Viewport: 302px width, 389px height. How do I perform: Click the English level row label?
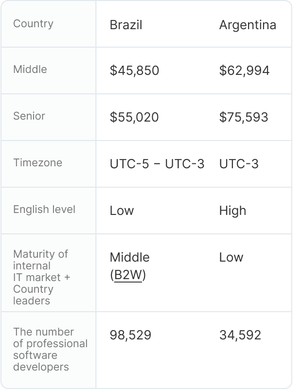coord(44,210)
